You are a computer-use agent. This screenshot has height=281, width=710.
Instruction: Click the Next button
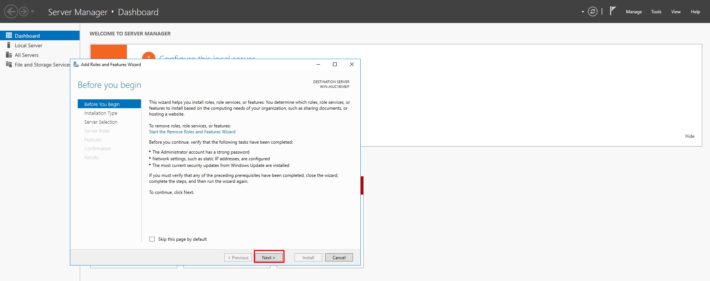click(269, 257)
